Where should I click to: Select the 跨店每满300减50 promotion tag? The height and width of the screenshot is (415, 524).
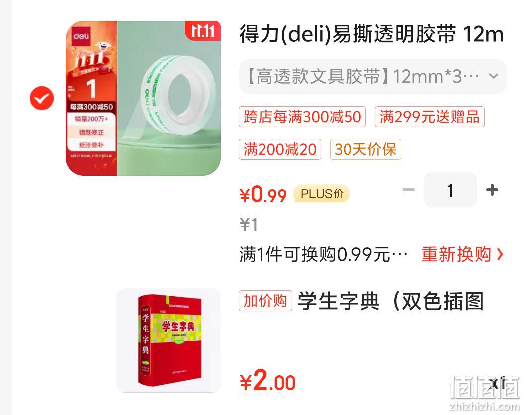[302, 117]
